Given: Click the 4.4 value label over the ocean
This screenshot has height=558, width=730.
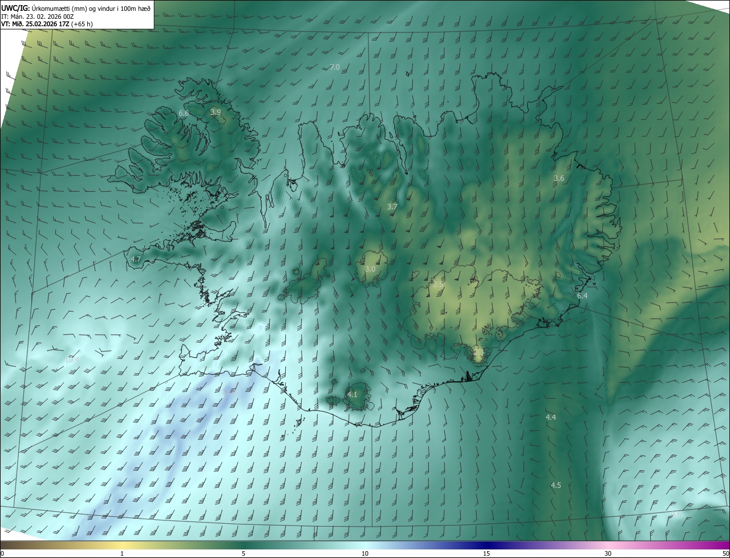Looking at the screenshot, I should 551,418.
